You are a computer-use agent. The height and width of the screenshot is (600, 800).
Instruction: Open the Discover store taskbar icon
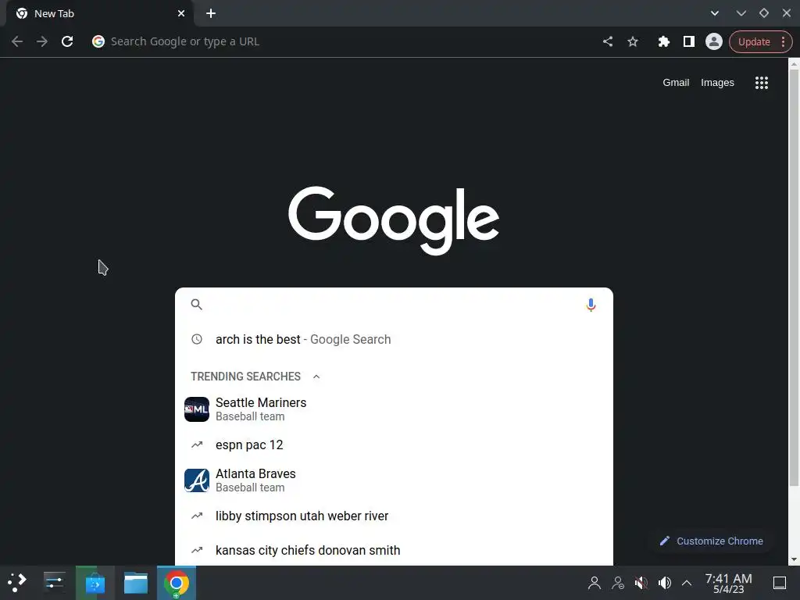tap(95, 583)
